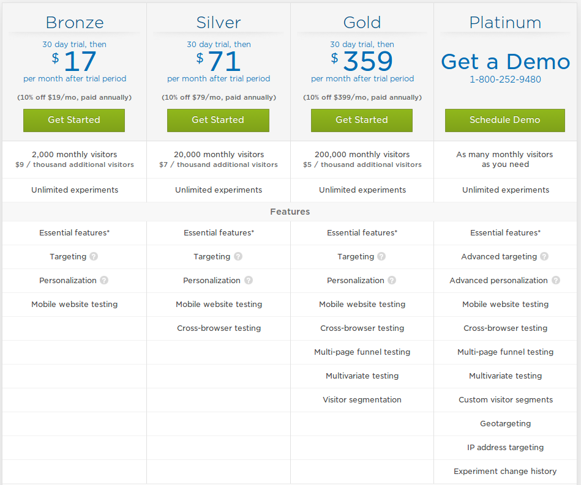Click the Schedule Demo button for Platinum

click(505, 120)
